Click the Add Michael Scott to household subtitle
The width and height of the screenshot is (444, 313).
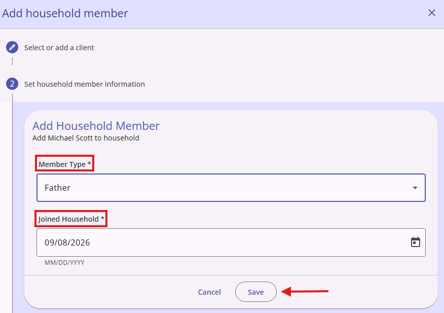pyautogui.click(x=86, y=138)
